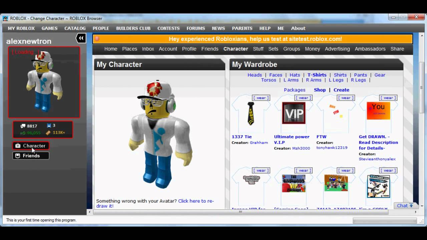Show Gear in My Wardrobe
The image size is (427, 240).
coord(380,75)
